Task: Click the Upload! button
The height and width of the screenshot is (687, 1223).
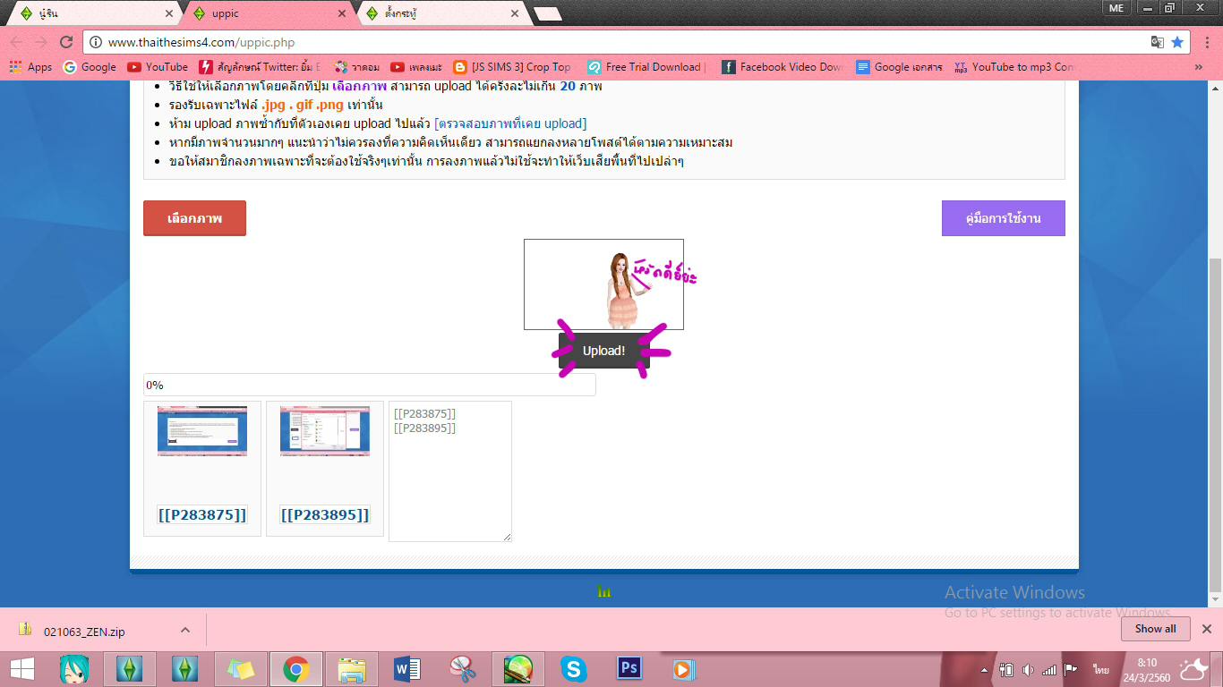Action: pyautogui.click(x=604, y=351)
